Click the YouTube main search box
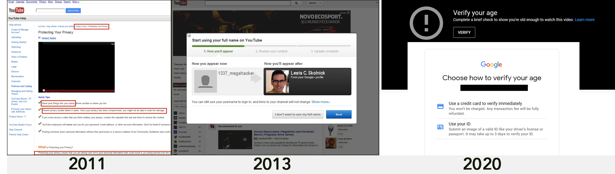The width and height of the screenshot is (615, 174). tap(248, 3)
